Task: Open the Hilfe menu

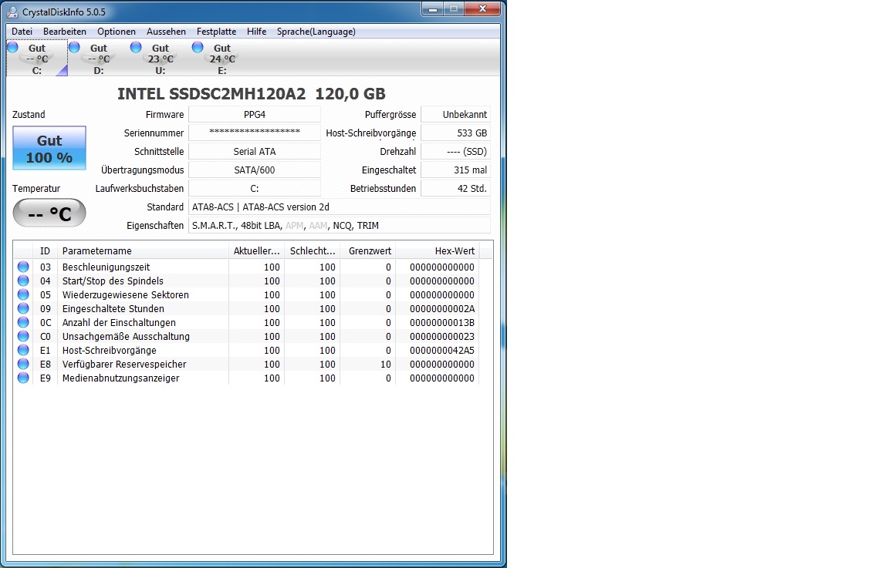Action: tap(256, 32)
